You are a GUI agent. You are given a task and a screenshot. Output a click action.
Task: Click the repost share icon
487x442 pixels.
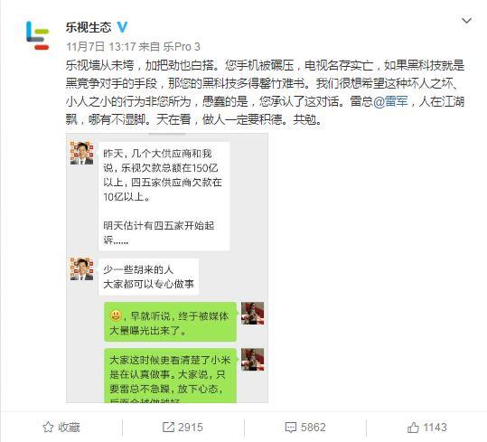point(168,428)
